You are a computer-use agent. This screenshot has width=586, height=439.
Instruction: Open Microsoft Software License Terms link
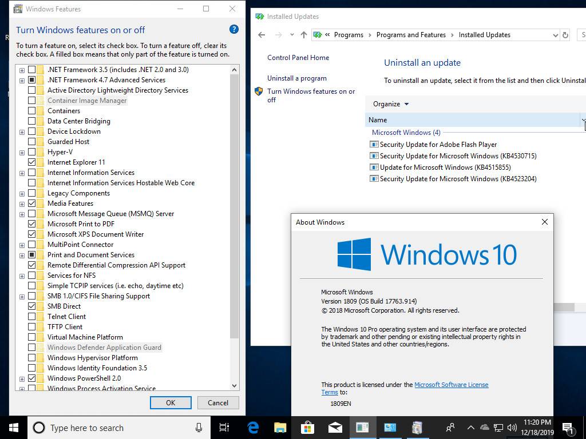pos(451,385)
